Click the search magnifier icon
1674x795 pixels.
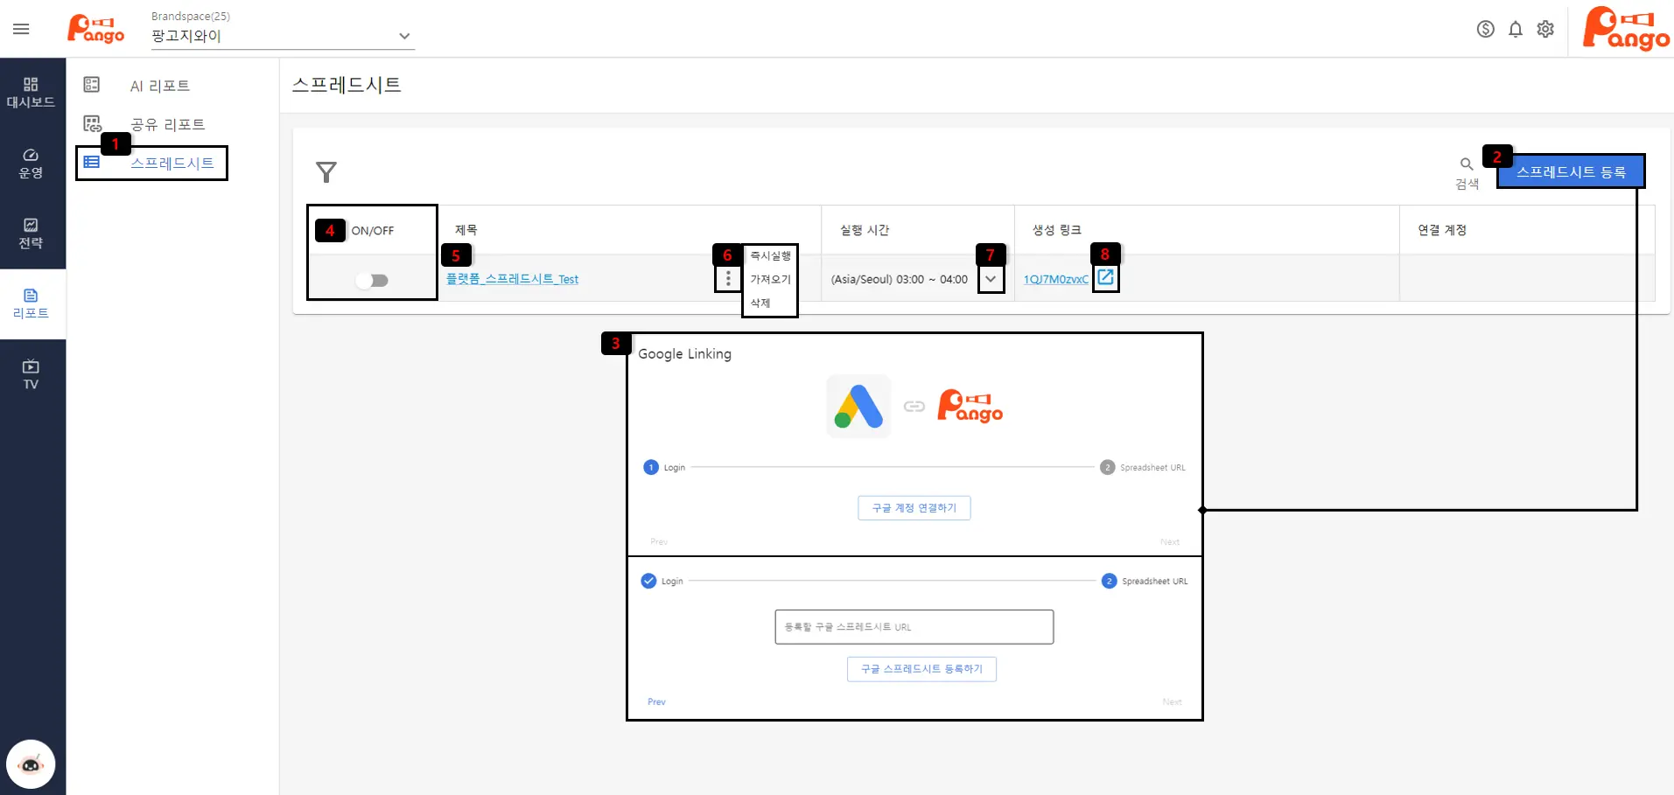[x=1467, y=164]
